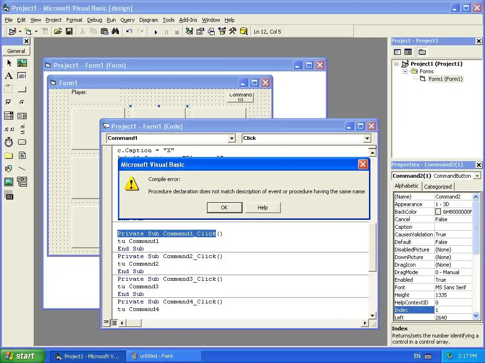
Task: Select the Pointer tool in the toolbox
Action: coord(9,63)
